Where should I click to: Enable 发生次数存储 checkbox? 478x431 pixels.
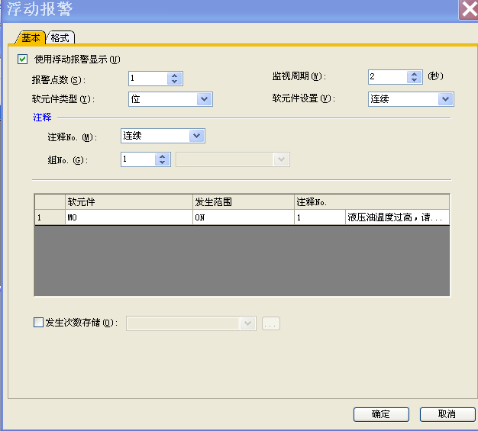tap(39, 323)
